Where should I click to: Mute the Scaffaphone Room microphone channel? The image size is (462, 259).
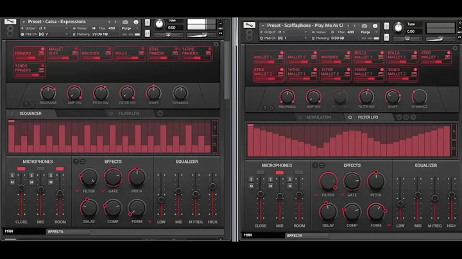click(x=290, y=186)
